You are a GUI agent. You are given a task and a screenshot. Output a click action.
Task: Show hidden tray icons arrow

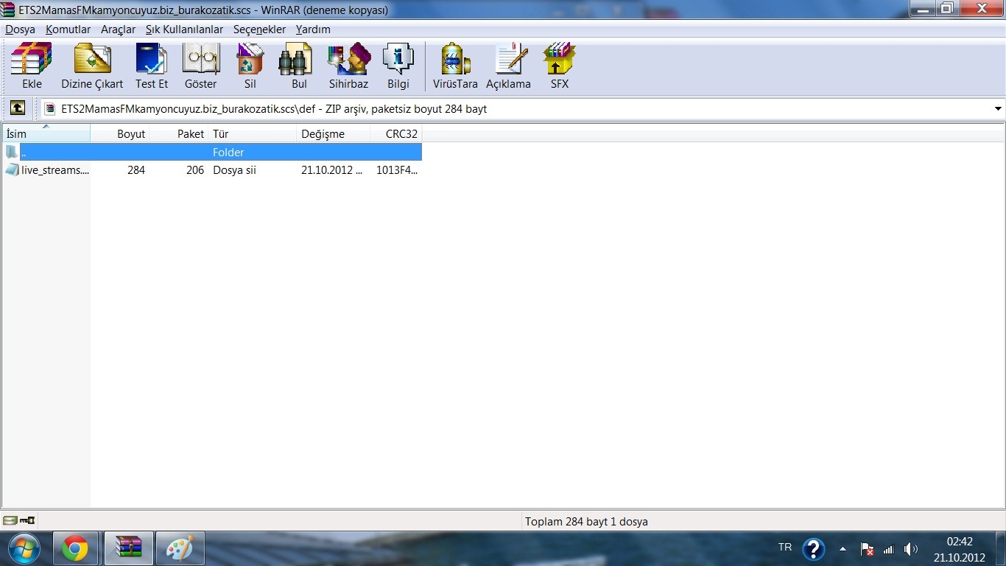coord(843,549)
